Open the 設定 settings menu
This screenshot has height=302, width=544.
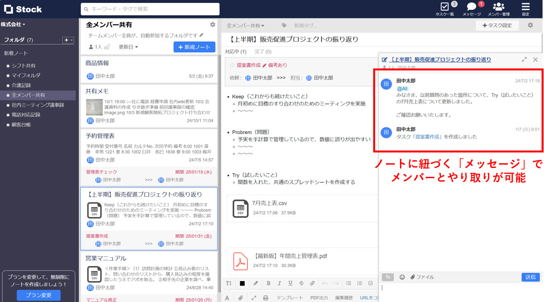(x=525, y=10)
